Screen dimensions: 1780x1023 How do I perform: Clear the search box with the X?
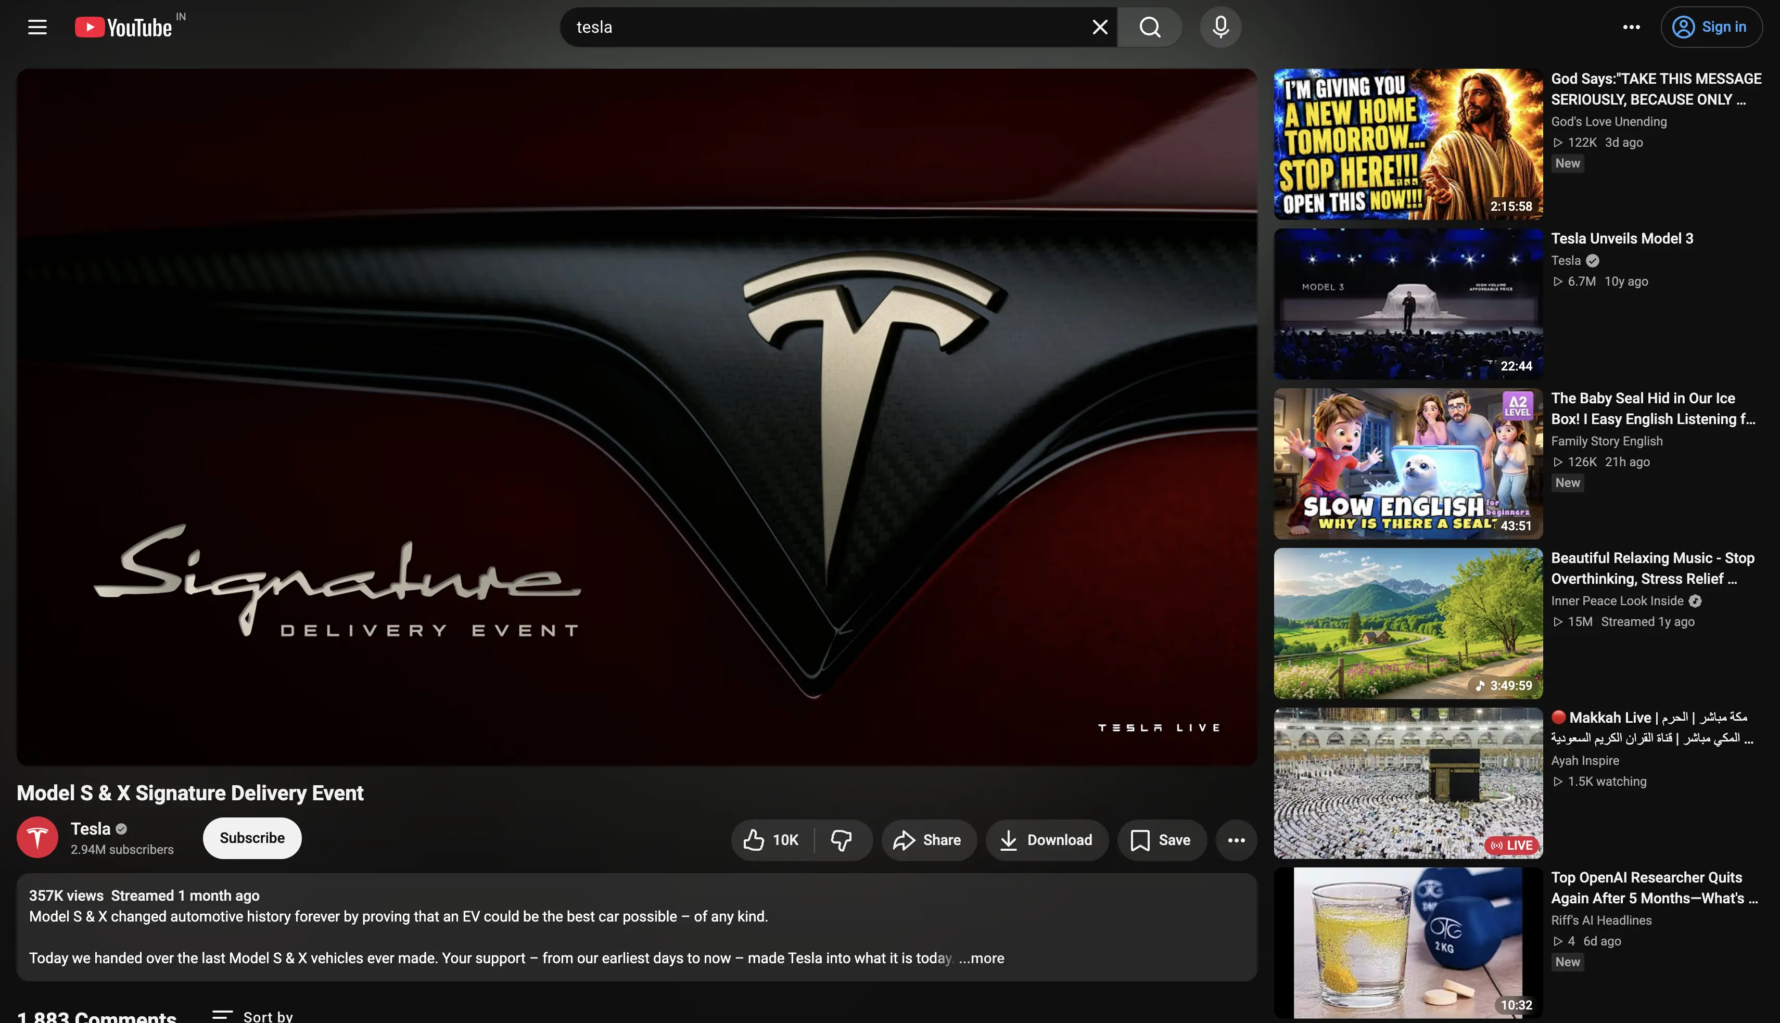1100,28
